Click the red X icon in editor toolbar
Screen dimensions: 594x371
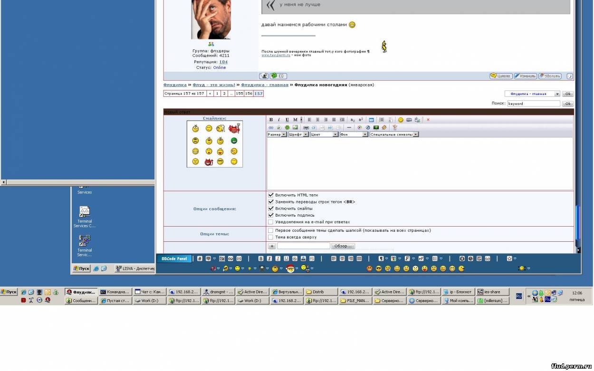coord(428,120)
